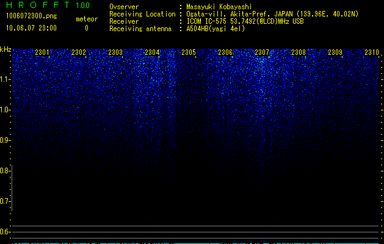Click the Receiver field label
This screenshot has height=244, width=384.
(x=124, y=21)
